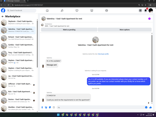The width and height of the screenshot is (156, 117).
Task: Click the conversation list scrollbar
Action: [x=37, y=44]
